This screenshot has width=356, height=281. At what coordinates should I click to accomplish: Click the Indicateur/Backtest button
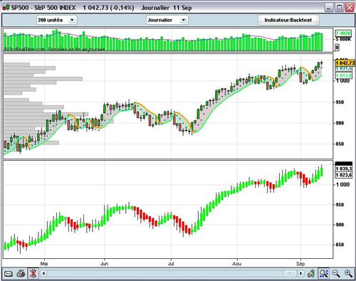tap(288, 20)
